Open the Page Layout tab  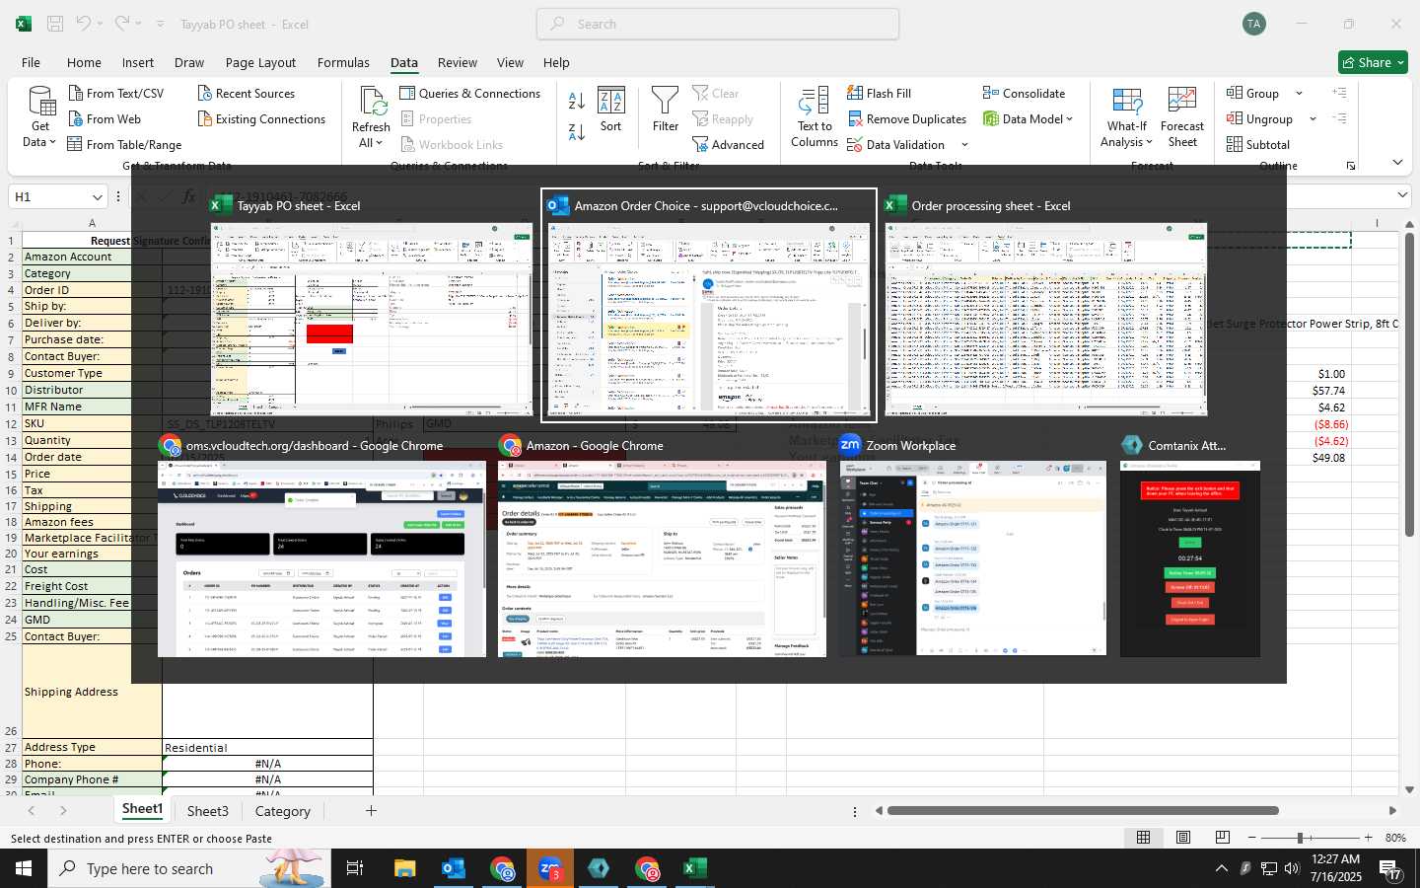pos(260,62)
